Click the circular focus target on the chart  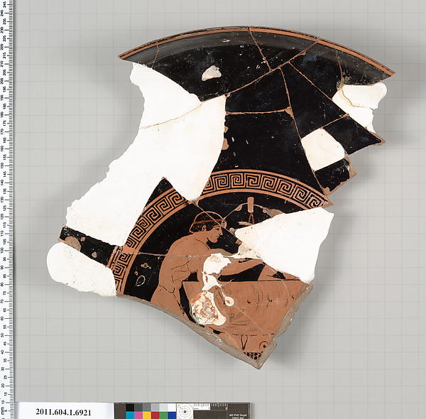point(186,410)
